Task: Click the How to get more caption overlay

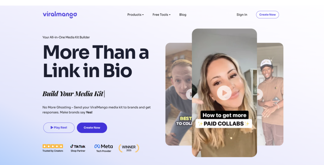Action: 224,115
